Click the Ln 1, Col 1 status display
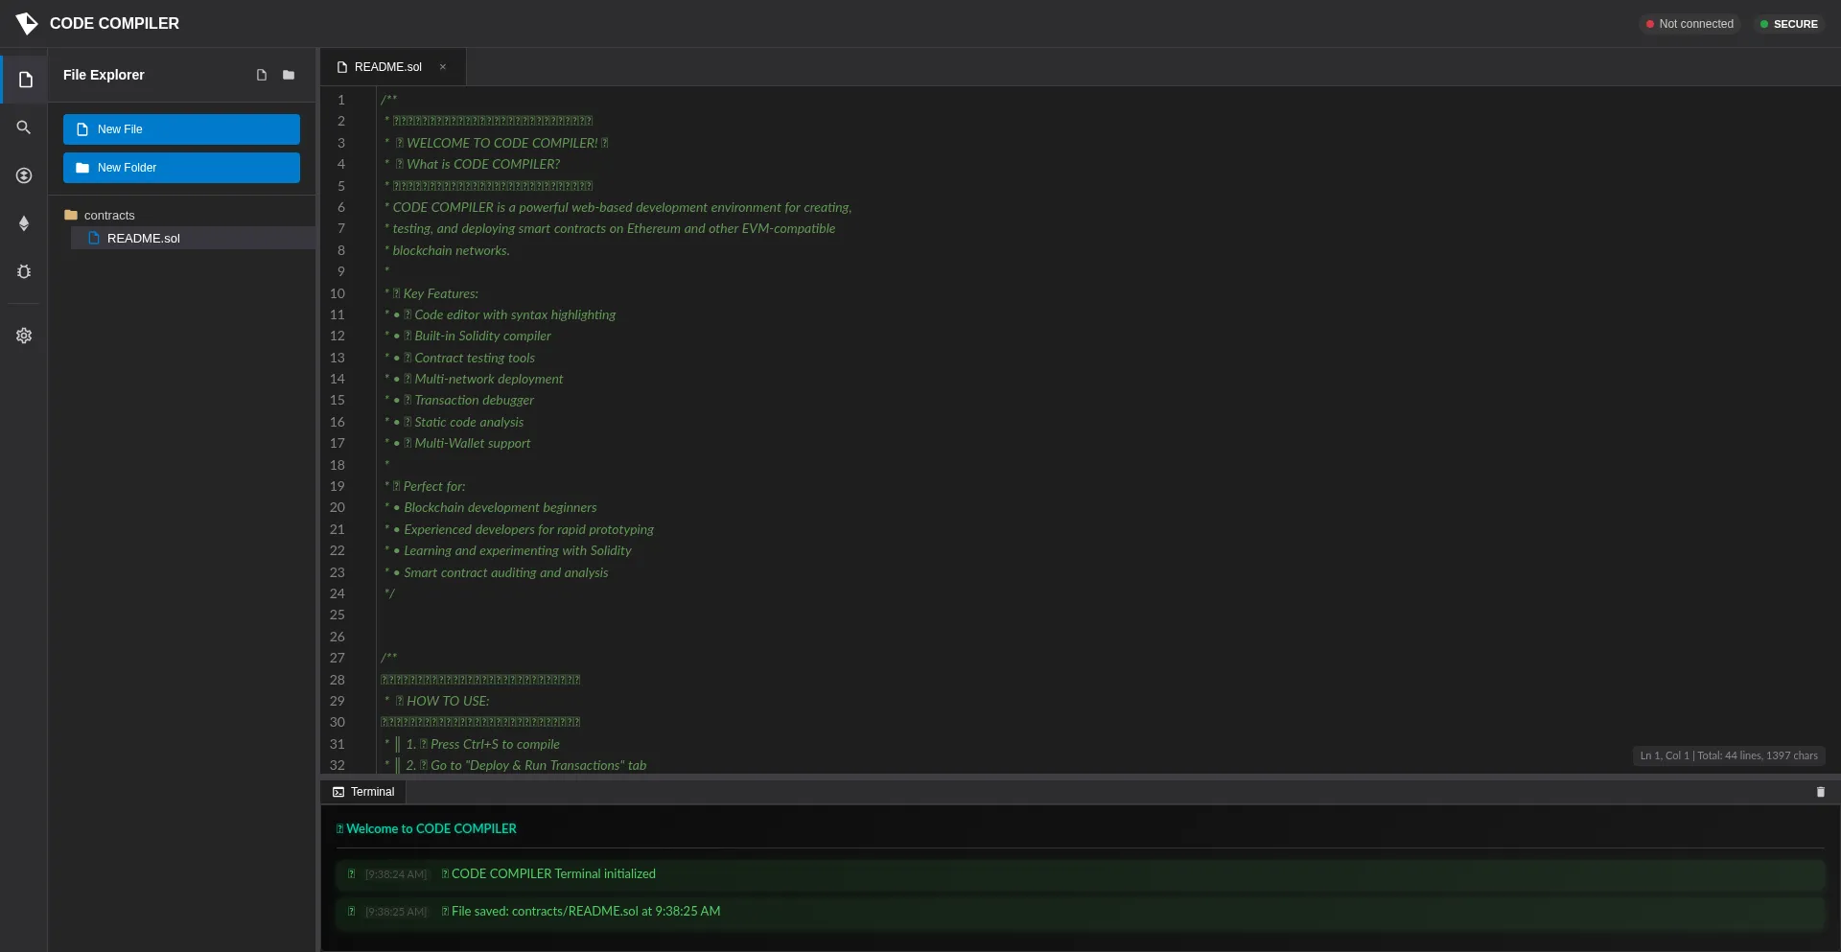 (x=1728, y=755)
